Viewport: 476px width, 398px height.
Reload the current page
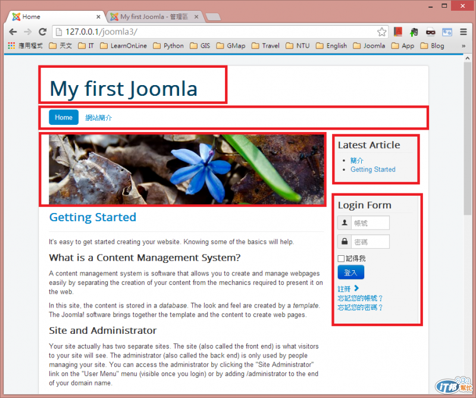click(42, 32)
